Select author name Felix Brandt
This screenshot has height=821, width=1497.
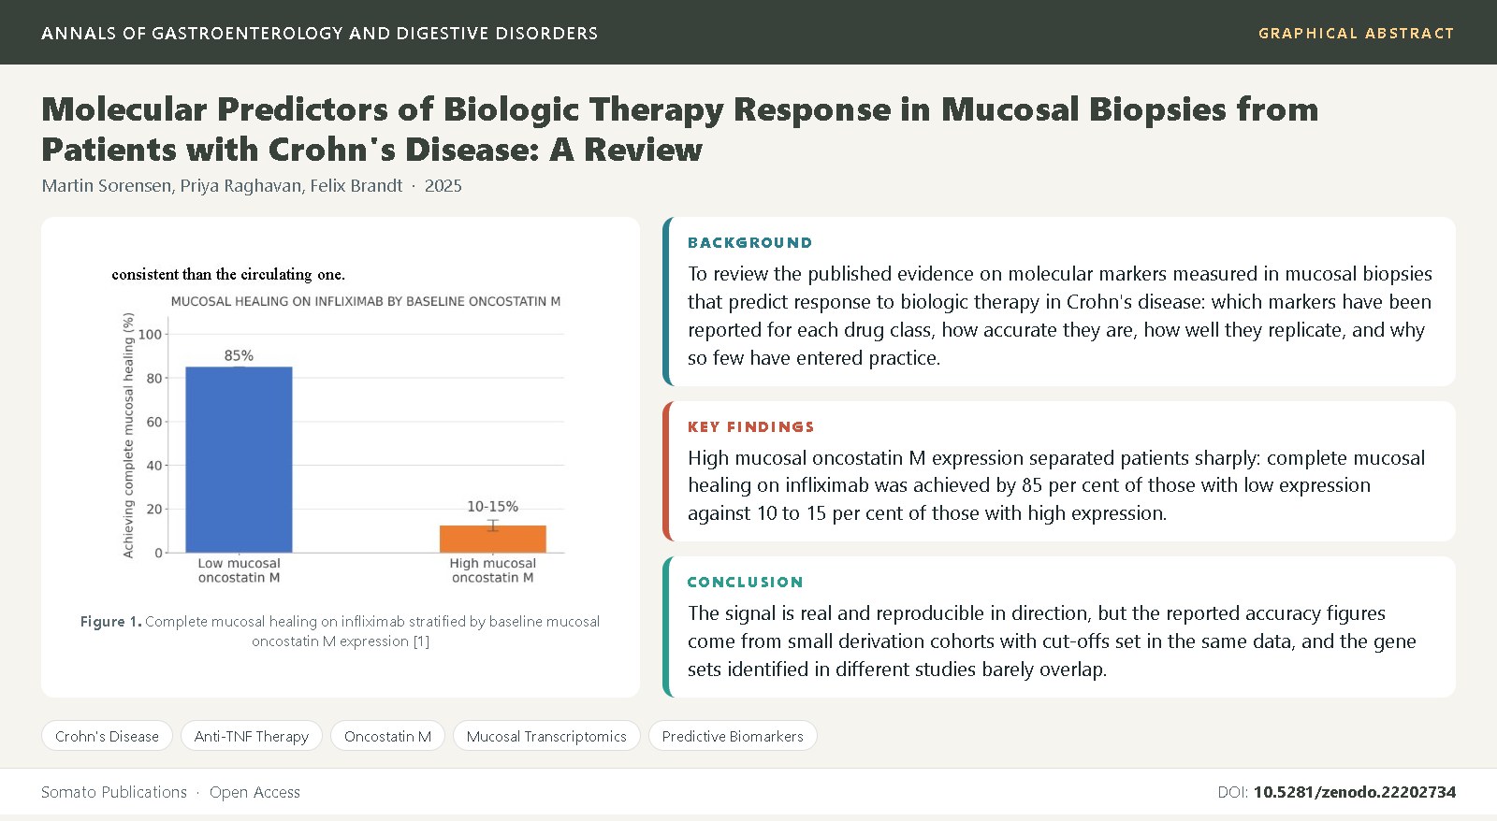[x=356, y=186]
